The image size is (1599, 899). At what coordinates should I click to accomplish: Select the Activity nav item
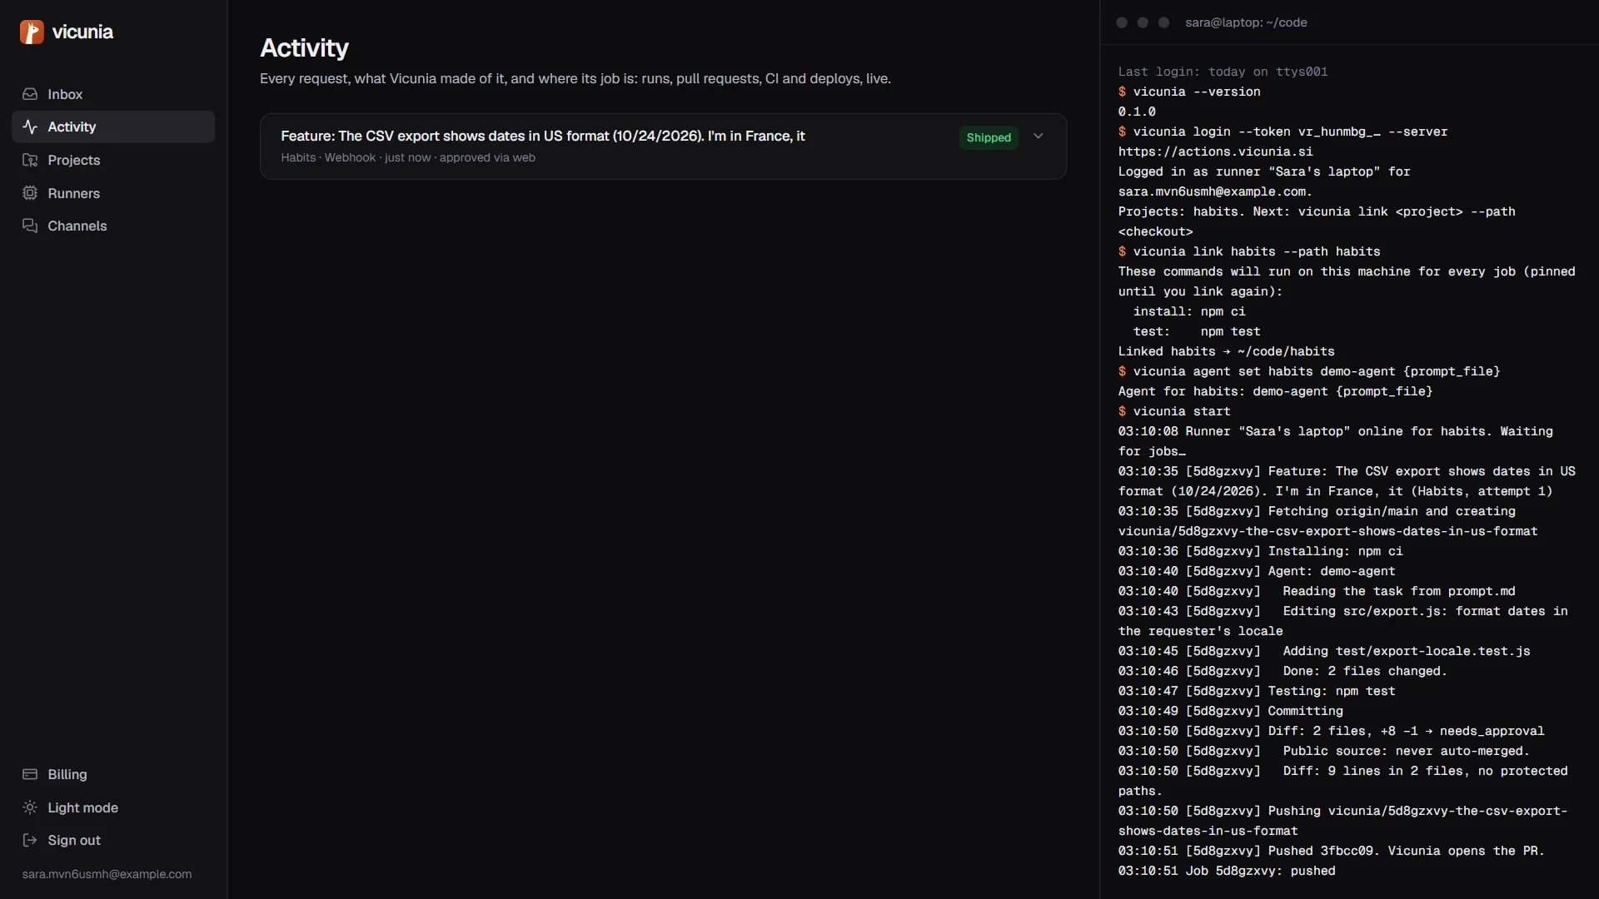tap(113, 127)
